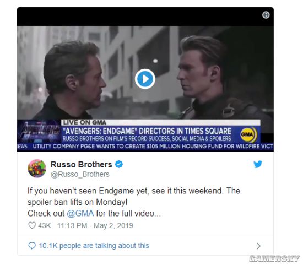Open the Russo Brothers profile avatar
The image size is (303, 265).
(x=37, y=169)
